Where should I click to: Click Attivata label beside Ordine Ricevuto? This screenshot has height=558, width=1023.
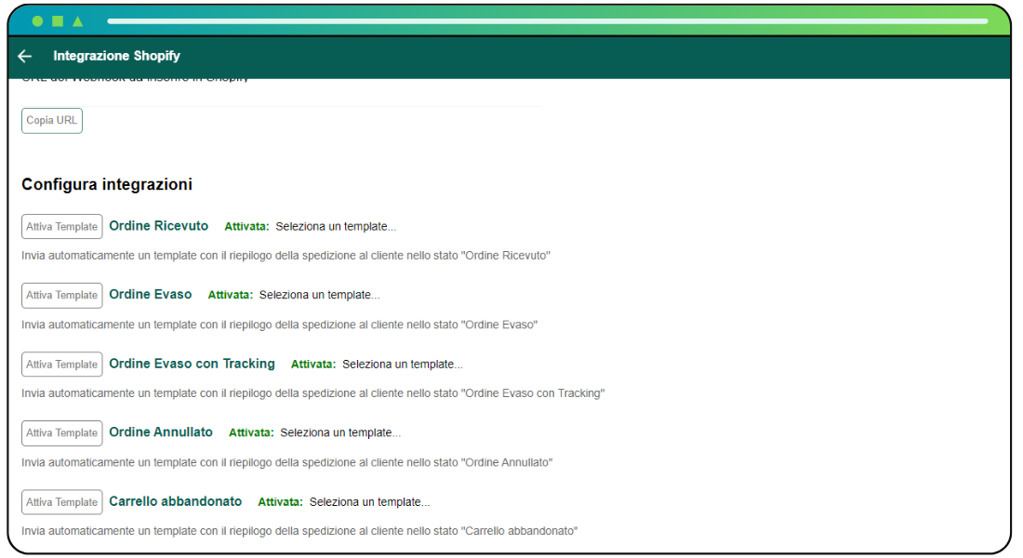(x=246, y=227)
